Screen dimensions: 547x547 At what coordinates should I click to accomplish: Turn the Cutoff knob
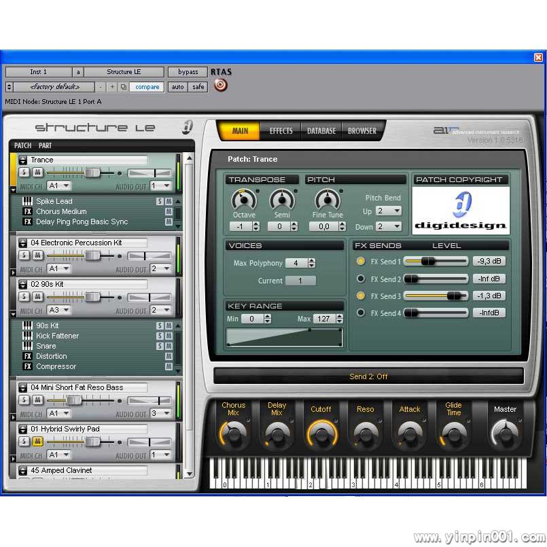(x=321, y=433)
